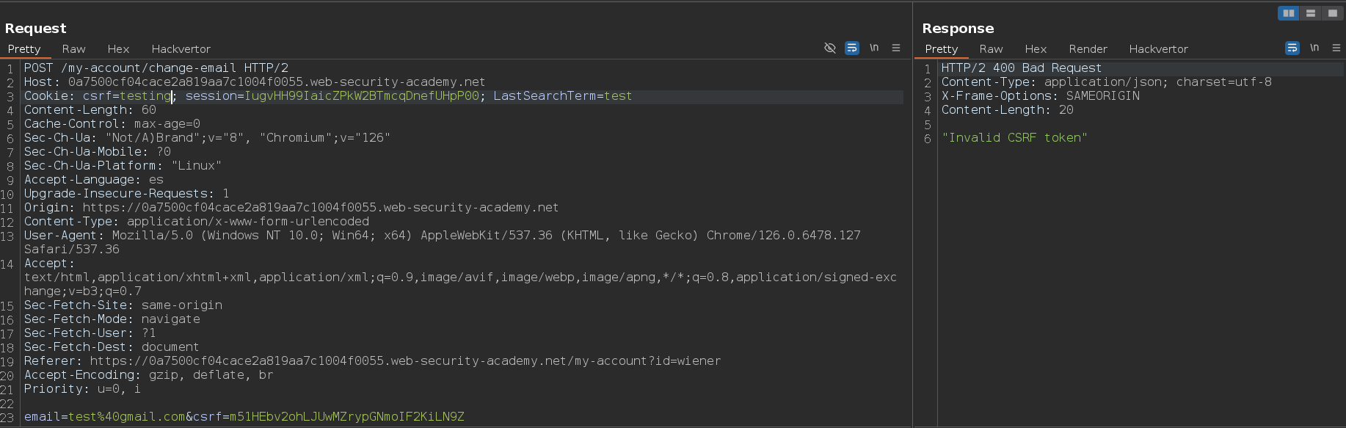Click the response 'Content-Type: application/json' header
1346x428 pixels.
[1107, 82]
